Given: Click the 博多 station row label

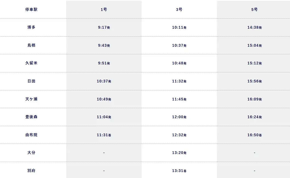Looking at the screenshot, I should (31, 27).
